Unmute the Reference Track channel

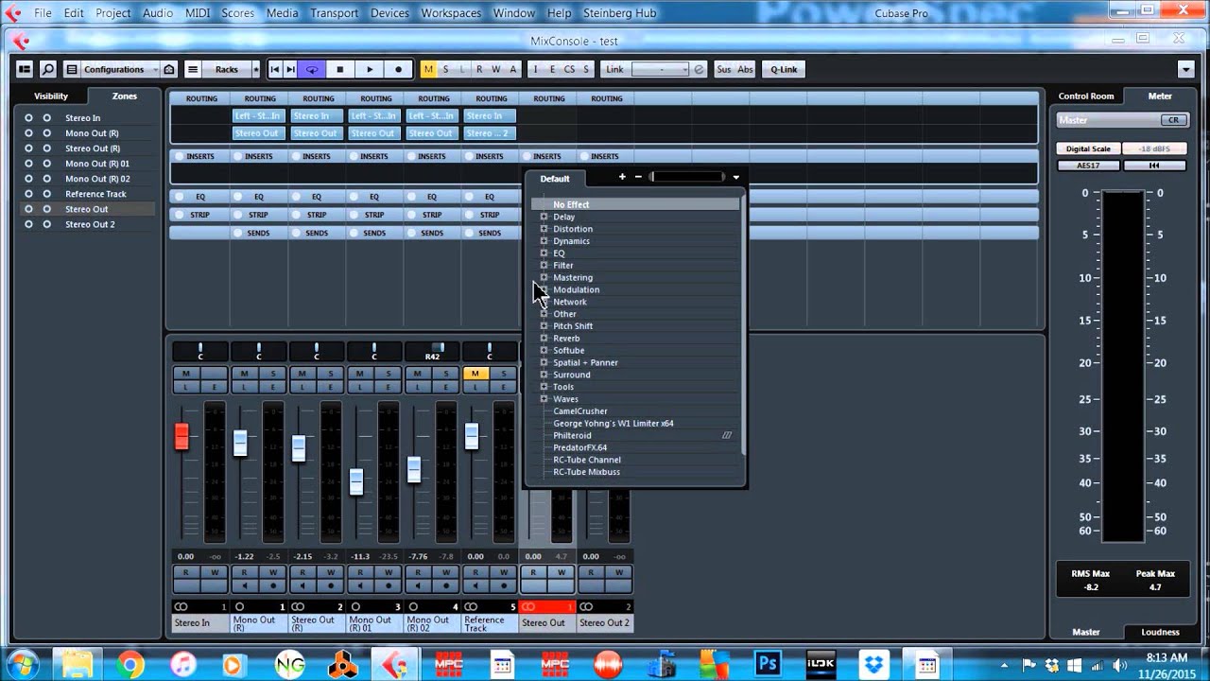click(x=475, y=374)
